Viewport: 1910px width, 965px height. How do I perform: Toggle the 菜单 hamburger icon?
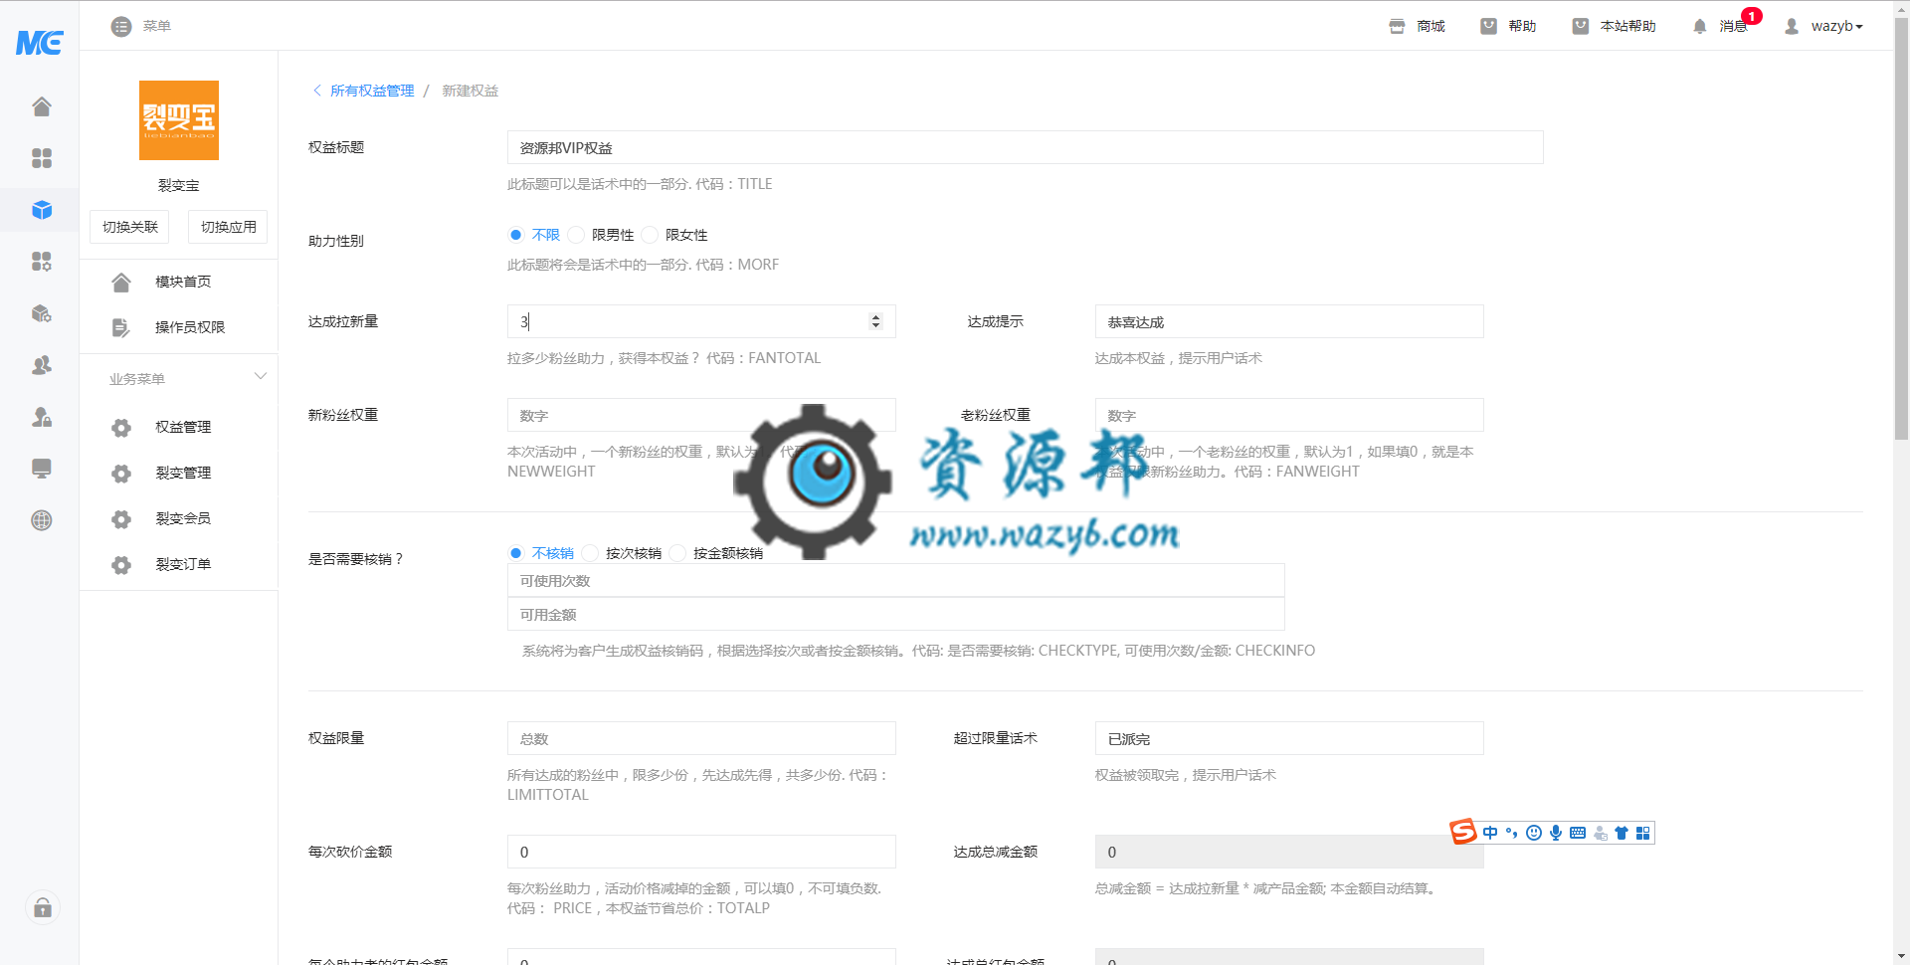pos(121,27)
